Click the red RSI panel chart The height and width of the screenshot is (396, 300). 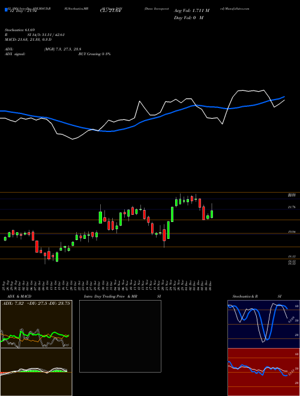pyautogui.click(x=263, y=372)
